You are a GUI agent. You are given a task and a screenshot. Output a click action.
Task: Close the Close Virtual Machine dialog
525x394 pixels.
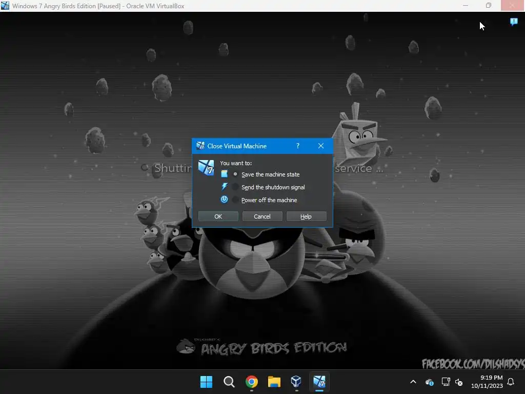coord(321,146)
